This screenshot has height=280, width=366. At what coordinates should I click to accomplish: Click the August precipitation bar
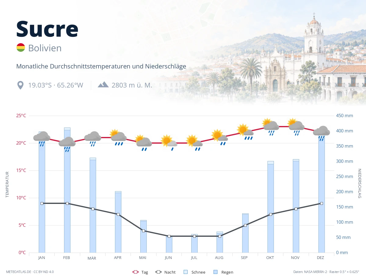pyautogui.click(x=220, y=242)
